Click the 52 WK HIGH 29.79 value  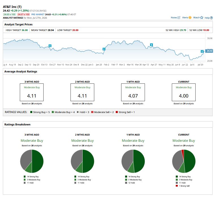pos(183,30)
